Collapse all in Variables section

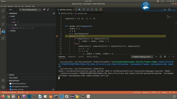[x=54, y=13]
